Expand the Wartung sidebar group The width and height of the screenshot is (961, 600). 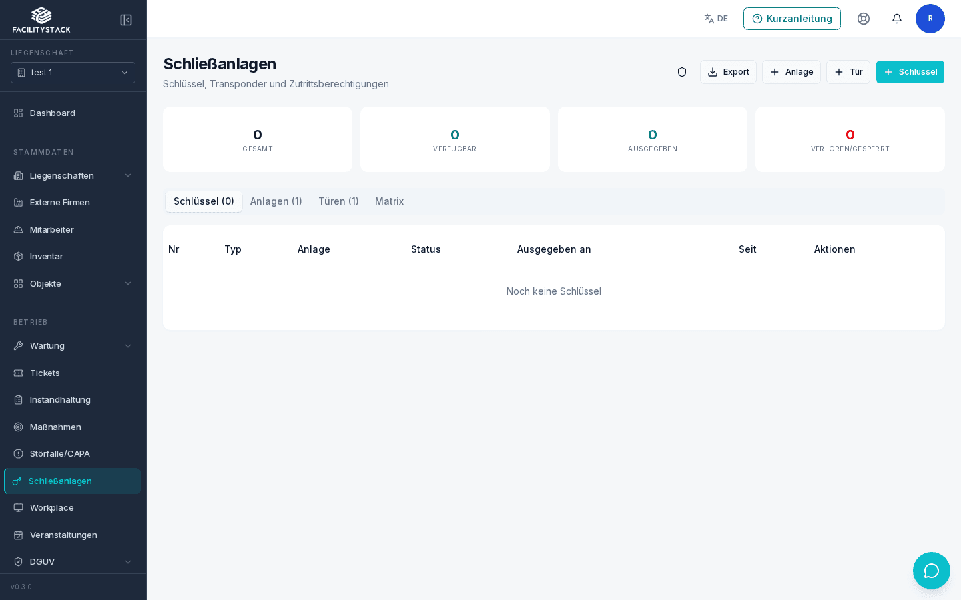tap(73, 345)
